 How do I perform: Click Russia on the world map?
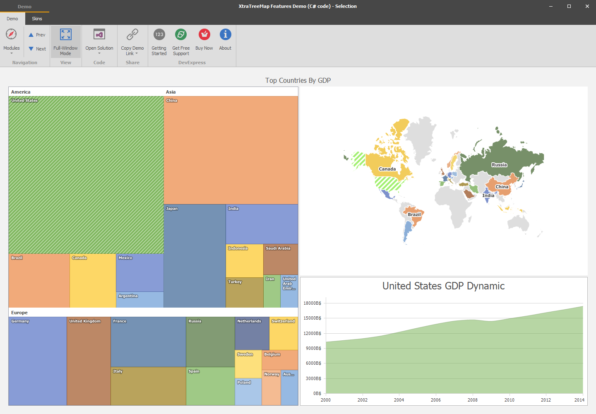click(x=499, y=165)
